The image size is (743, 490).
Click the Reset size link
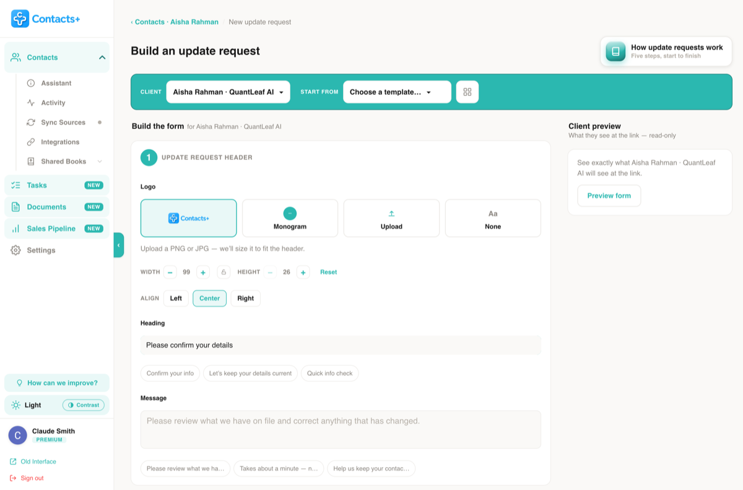[328, 272]
